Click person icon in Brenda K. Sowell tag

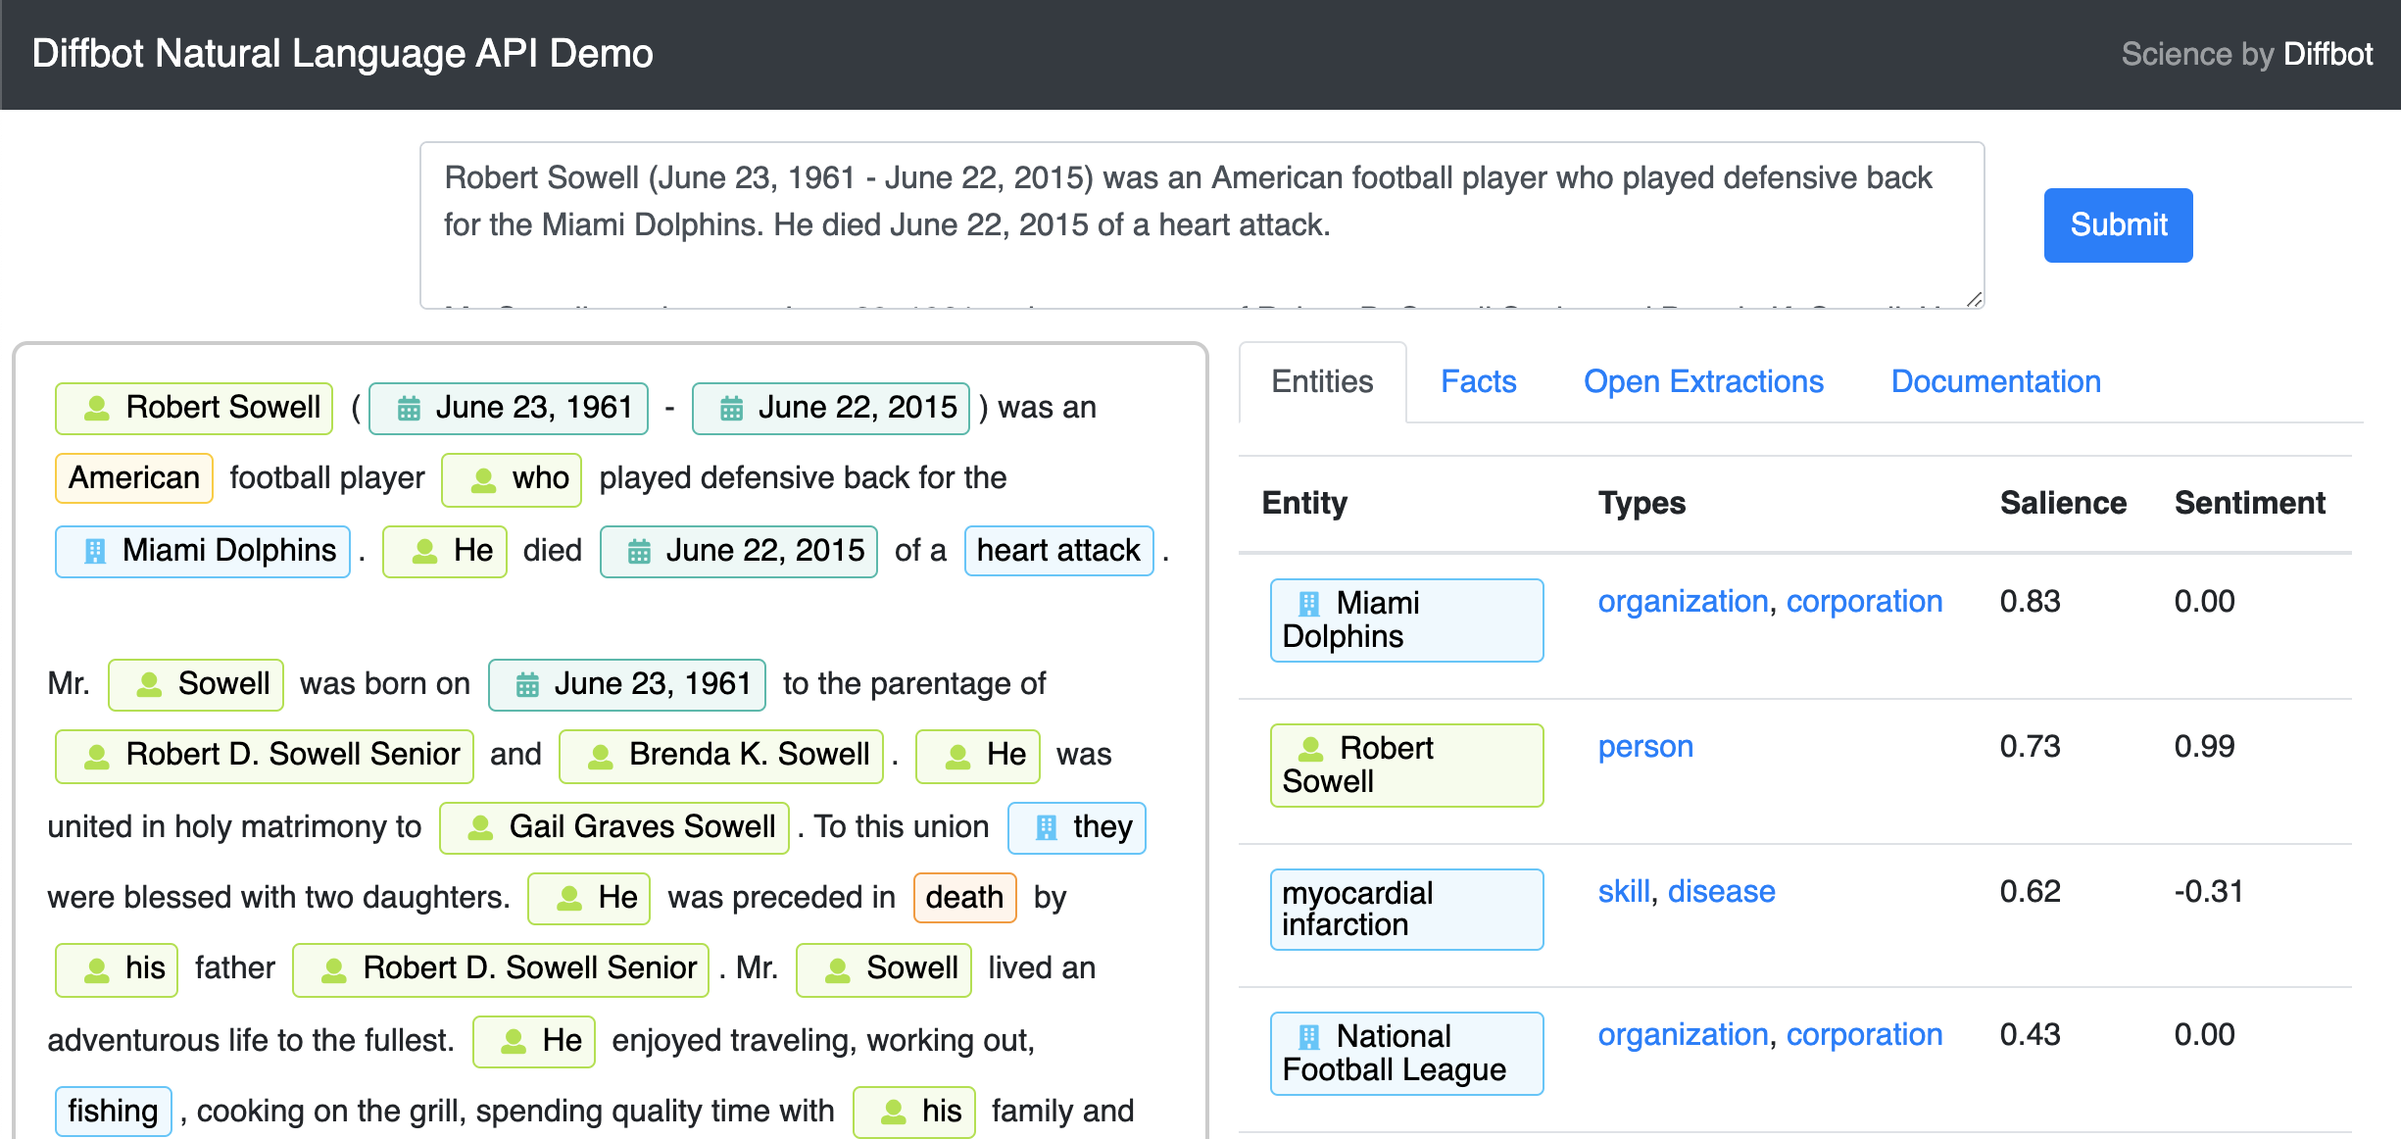600,755
